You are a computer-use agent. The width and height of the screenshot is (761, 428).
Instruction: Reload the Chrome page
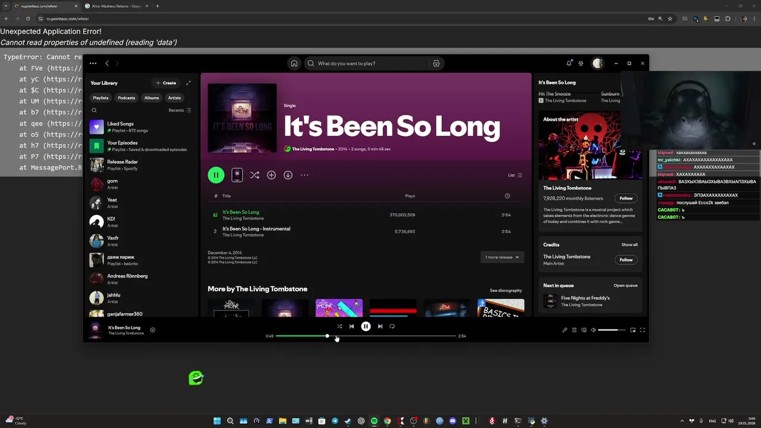coord(28,18)
